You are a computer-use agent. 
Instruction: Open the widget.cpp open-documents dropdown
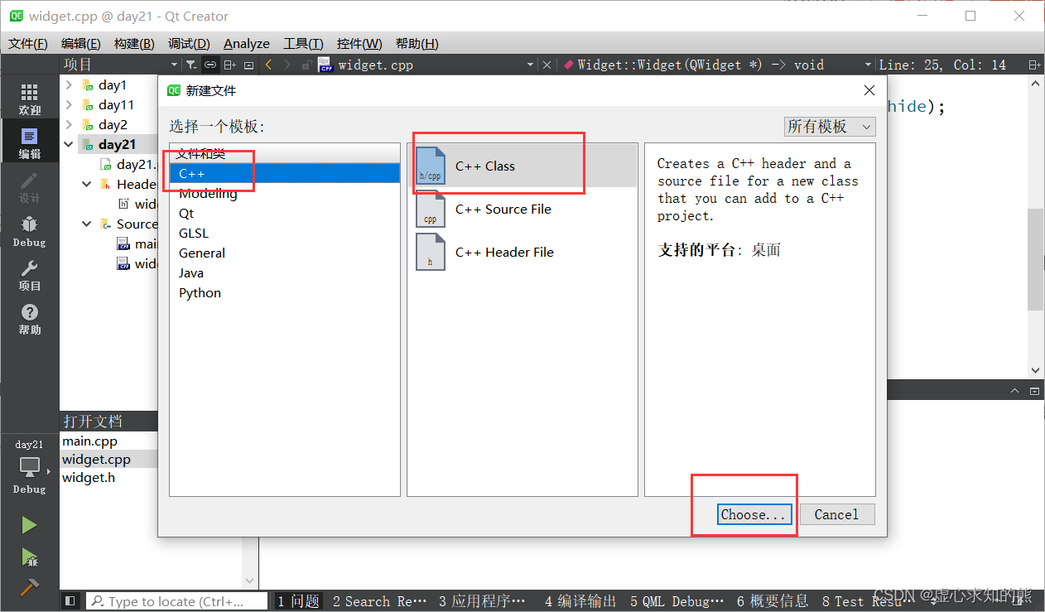pyautogui.click(x=427, y=65)
